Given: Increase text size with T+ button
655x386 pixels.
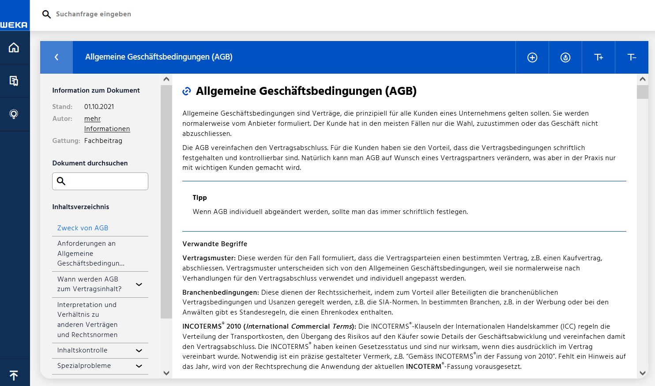Looking at the screenshot, I should pyautogui.click(x=599, y=57).
